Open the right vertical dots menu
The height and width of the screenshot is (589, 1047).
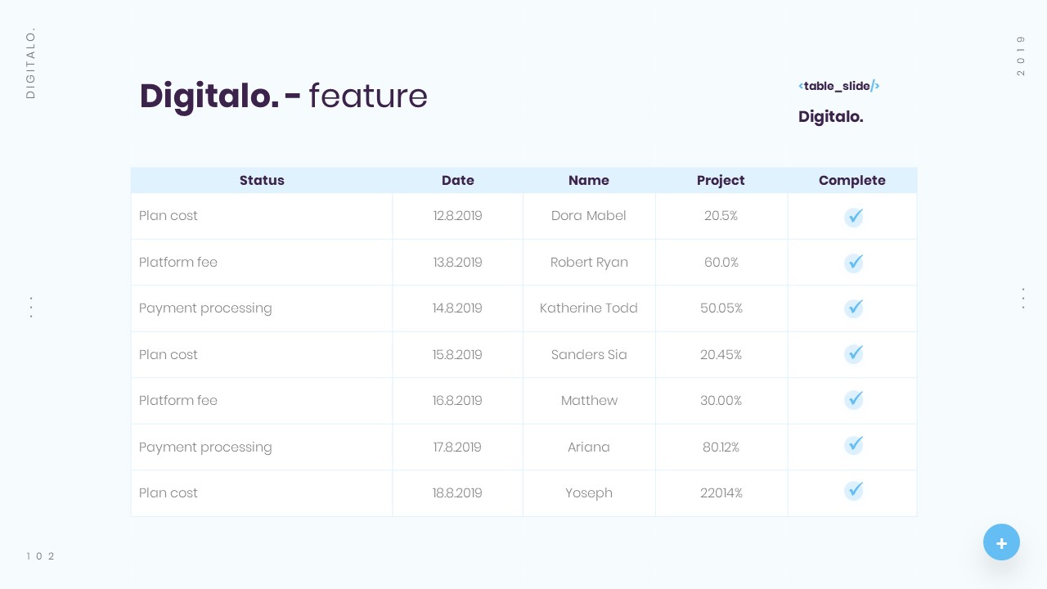1023,298
